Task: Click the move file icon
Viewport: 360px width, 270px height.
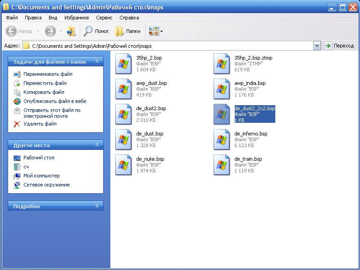Action: (x=17, y=83)
